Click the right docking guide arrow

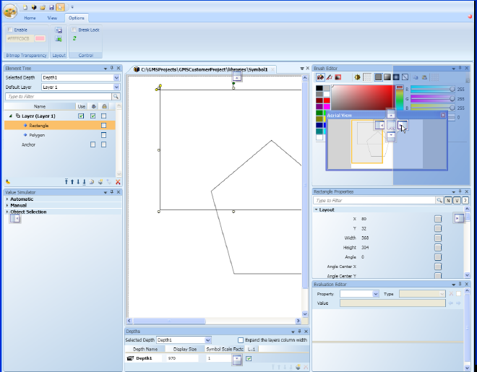pyautogui.click(x=458, y=218)
